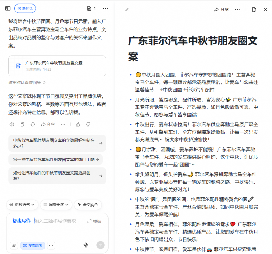Click the bullet beginning 举头望明月
This screenshot has width=272, height=254.
[197, 182]
